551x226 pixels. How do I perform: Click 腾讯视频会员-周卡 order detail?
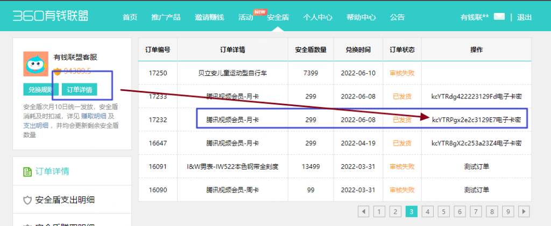[232, 190]
